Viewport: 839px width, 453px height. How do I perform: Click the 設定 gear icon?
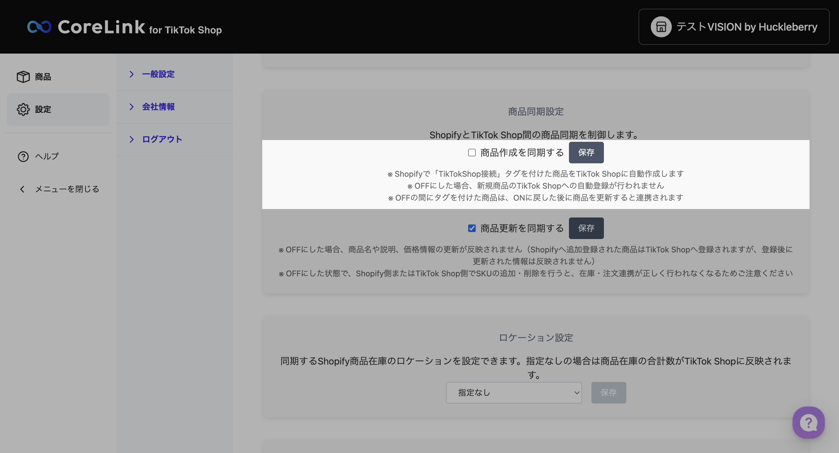(23, 109)
